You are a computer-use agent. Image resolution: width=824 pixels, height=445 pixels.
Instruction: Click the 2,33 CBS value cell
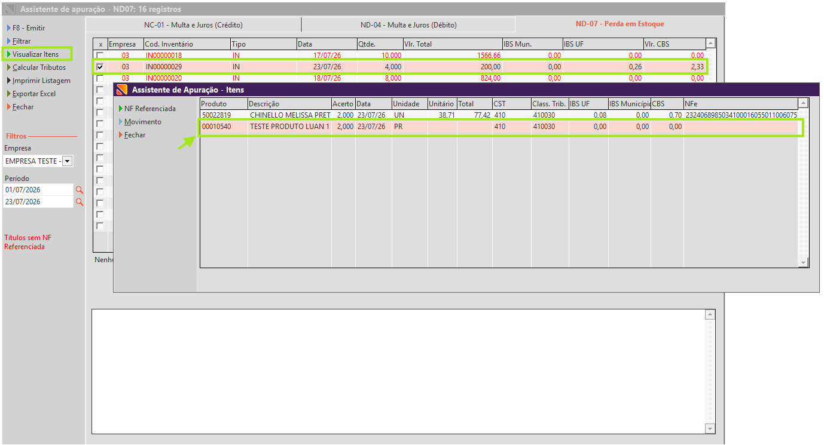pos(675,67)
